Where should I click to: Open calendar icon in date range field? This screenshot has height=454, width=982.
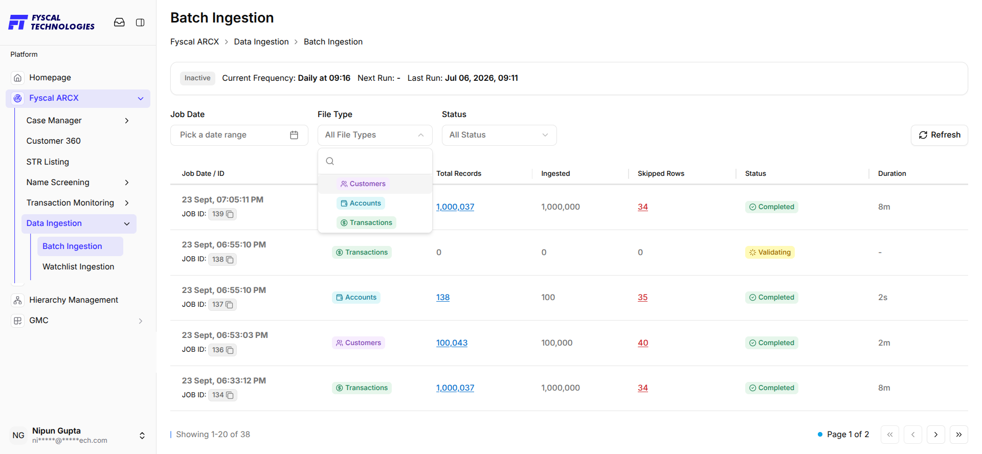click(x=294, y=135)
